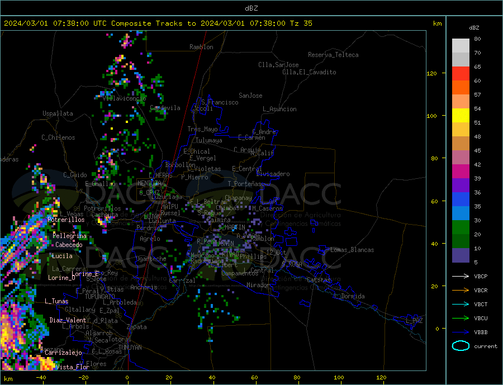Click the blue VBBB arrow in legend
The image size is (503, 385).
click(461, 332)
